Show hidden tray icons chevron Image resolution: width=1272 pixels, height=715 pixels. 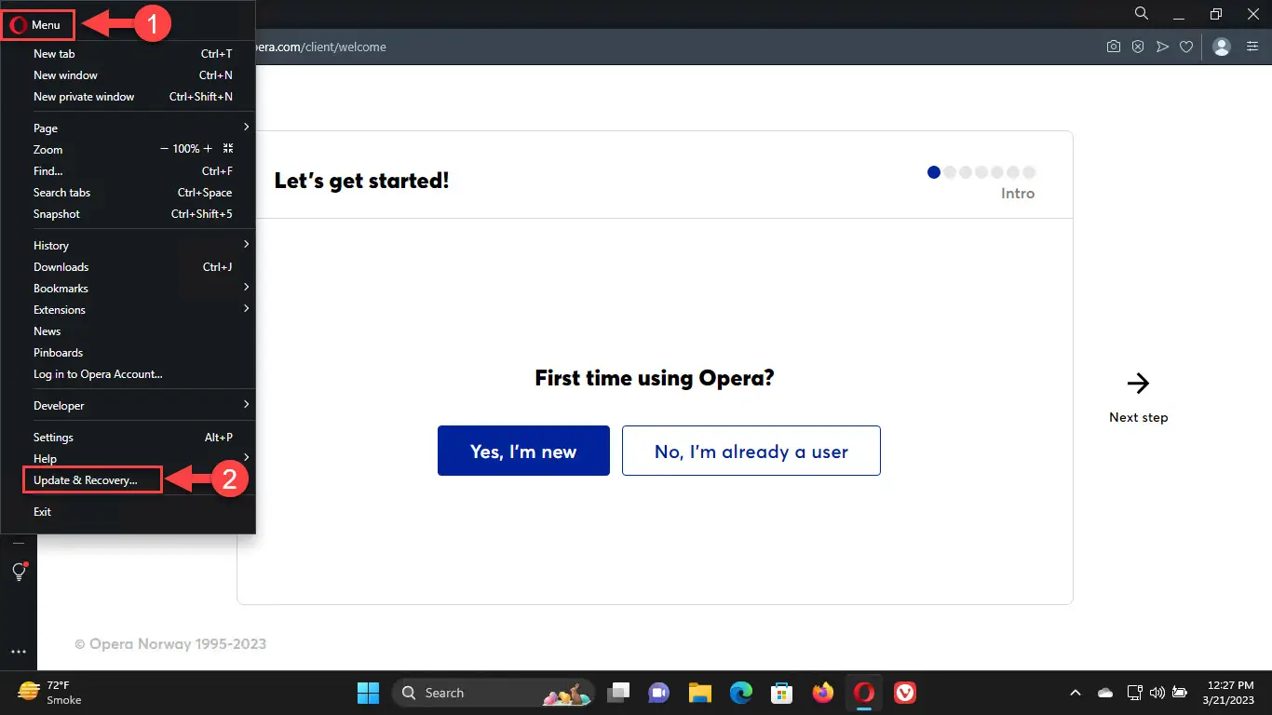coord(1076,693)
